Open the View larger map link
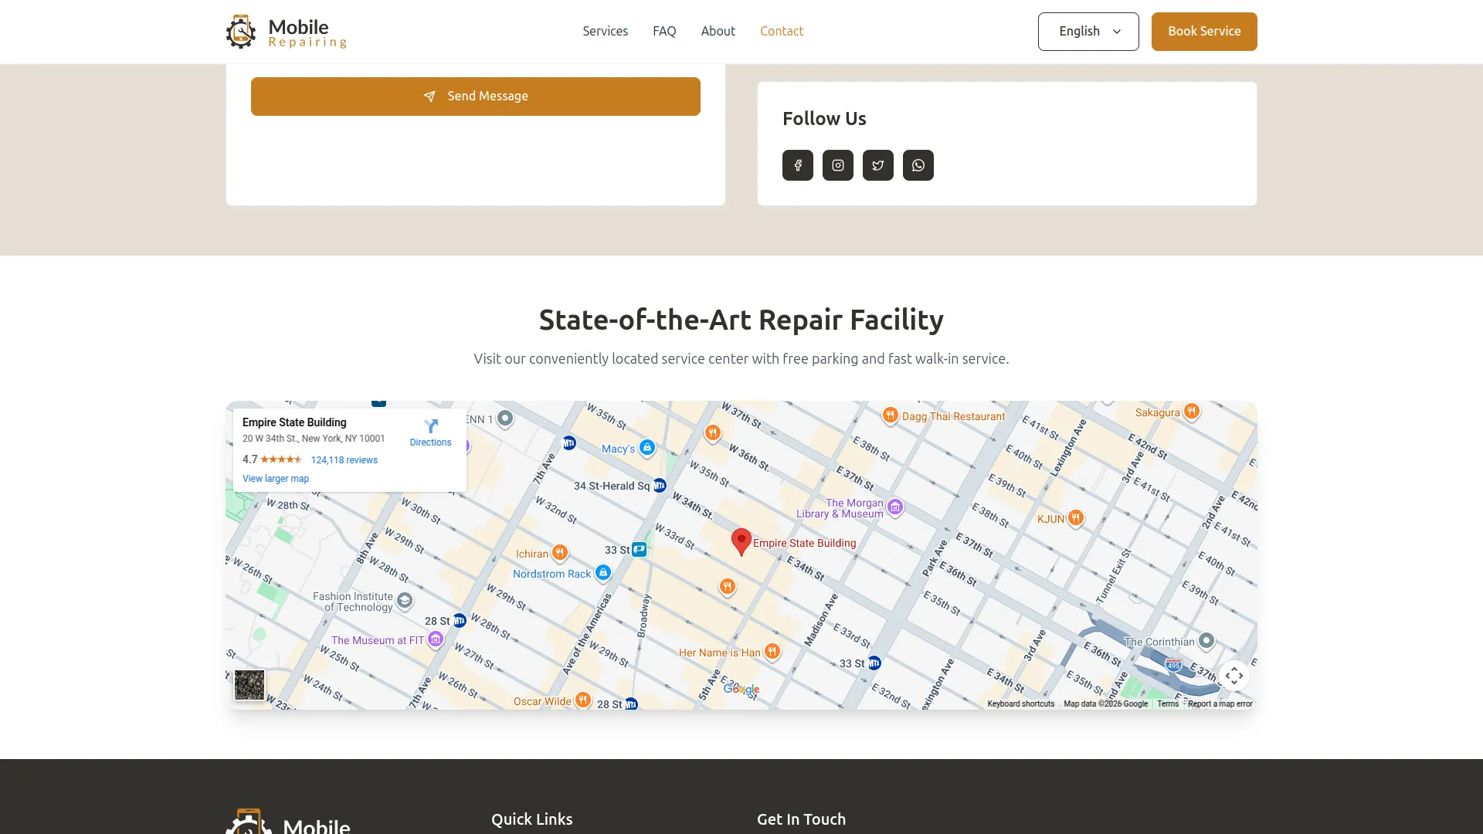This screenshot has width=1483, height=834. pos(275,479)
